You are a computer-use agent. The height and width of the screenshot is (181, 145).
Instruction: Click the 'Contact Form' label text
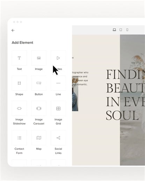coord(19,151)
